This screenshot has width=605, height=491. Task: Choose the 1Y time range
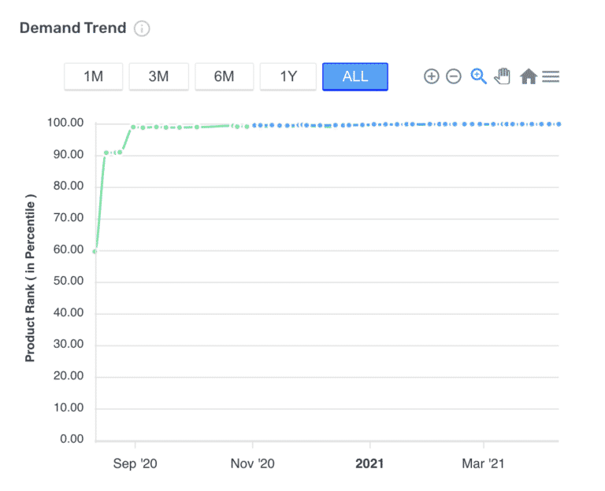click(288, 76)
